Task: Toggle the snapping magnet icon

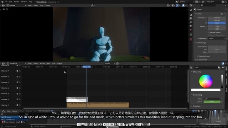Action: [x=117, y=64]
